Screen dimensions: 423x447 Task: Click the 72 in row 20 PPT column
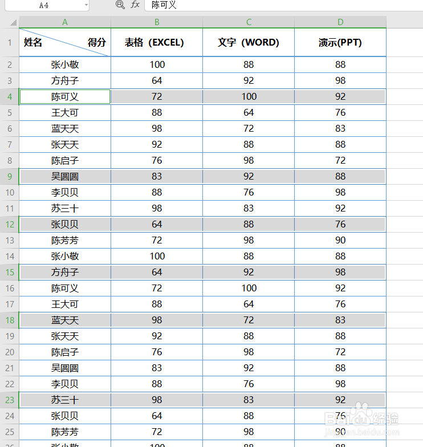tap(340, 352)
